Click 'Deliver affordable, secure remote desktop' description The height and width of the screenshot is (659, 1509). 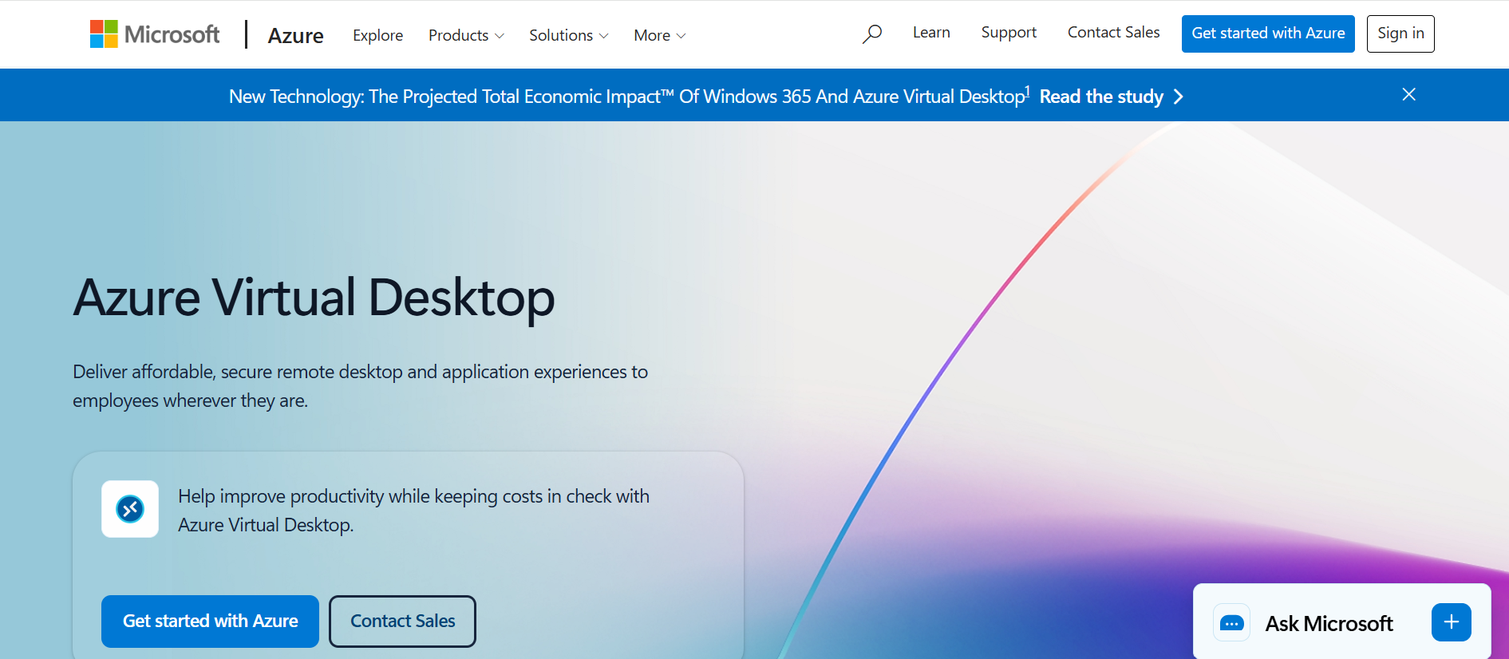point(360,386)
